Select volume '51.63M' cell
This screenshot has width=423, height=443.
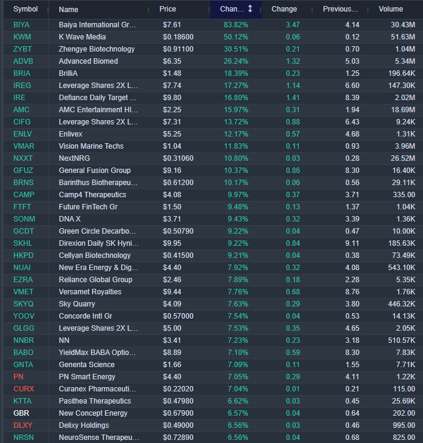(x=403, y=37)
